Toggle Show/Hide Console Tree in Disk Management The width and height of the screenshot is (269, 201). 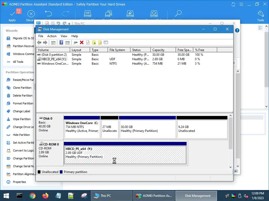pos(53,43)
